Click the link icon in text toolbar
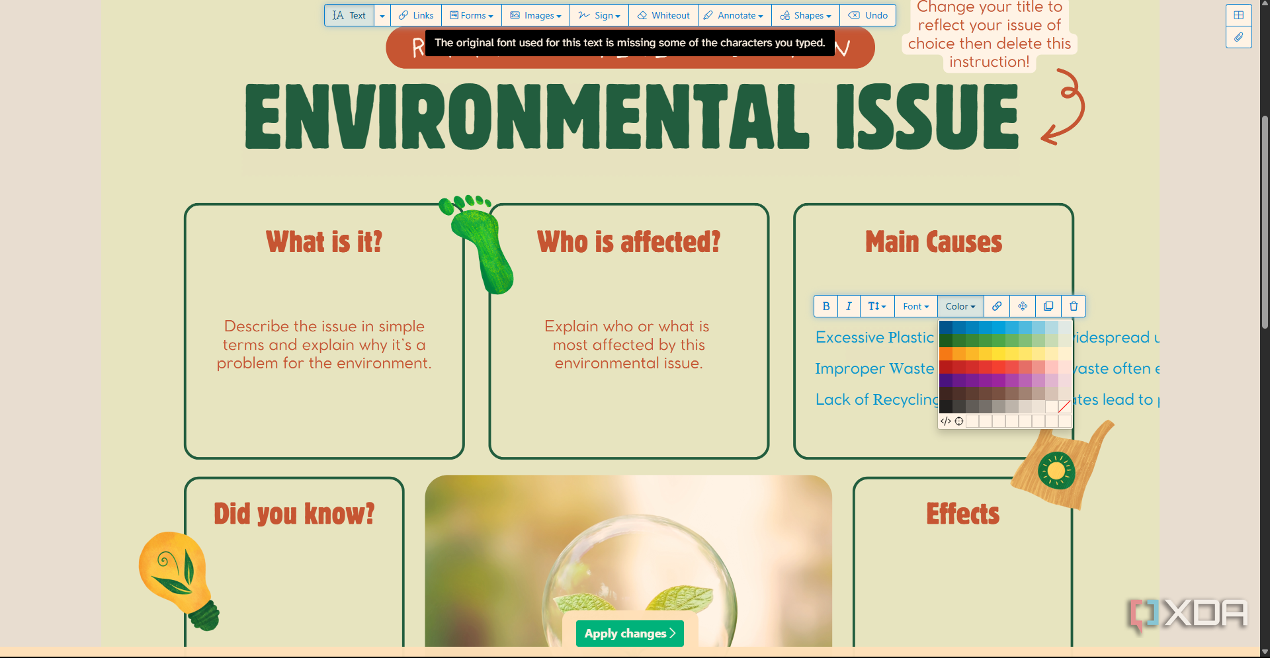 (x=997, y=306)
